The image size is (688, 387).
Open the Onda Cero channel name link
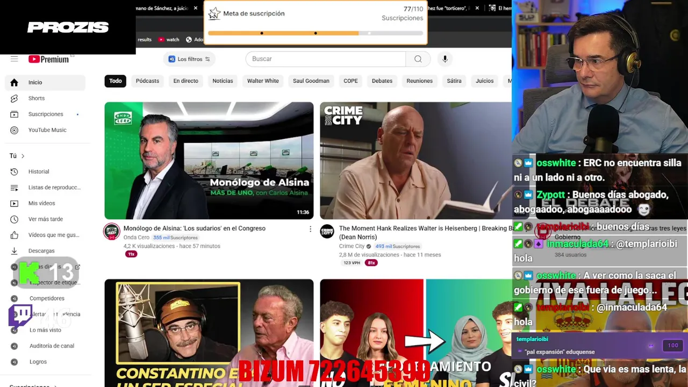click(137, 238)
